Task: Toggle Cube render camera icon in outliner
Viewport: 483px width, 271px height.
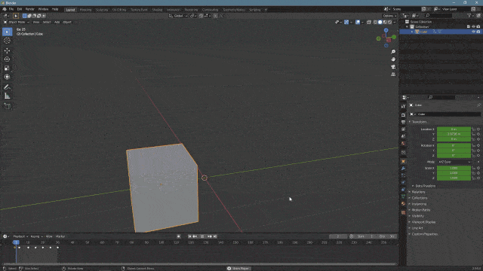Action: point(478,32)
